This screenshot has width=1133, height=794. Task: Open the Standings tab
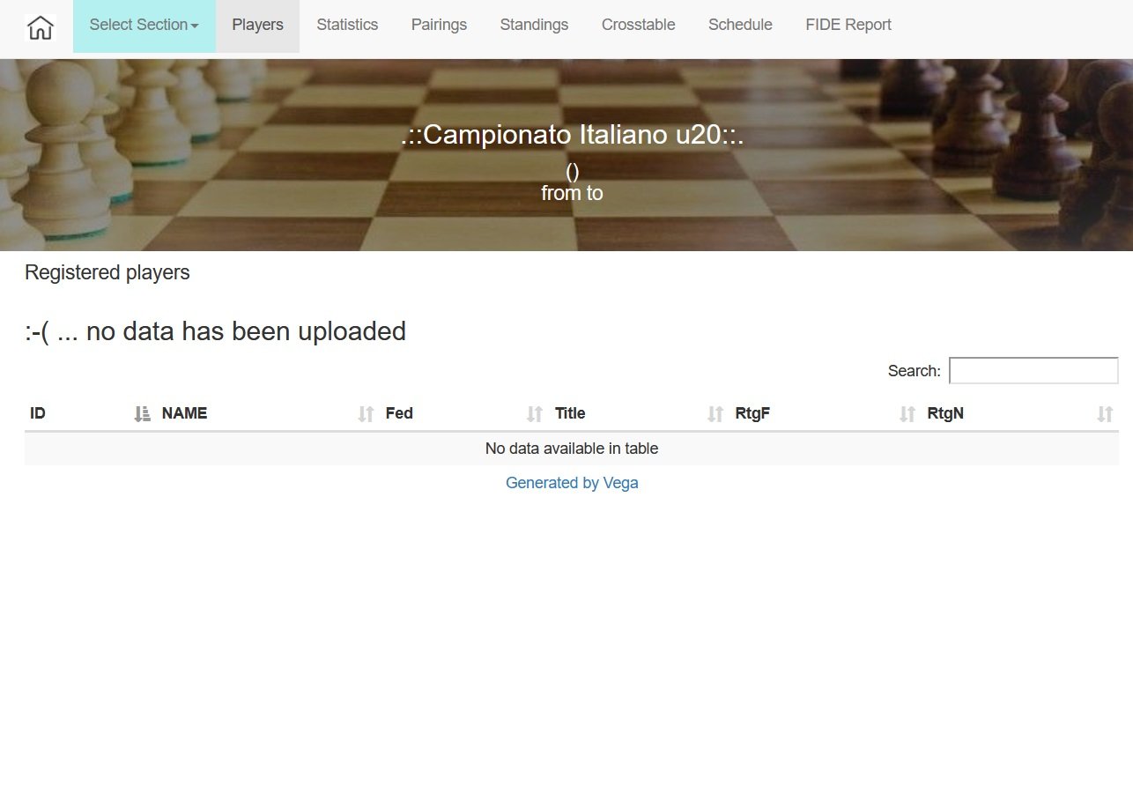534,26
